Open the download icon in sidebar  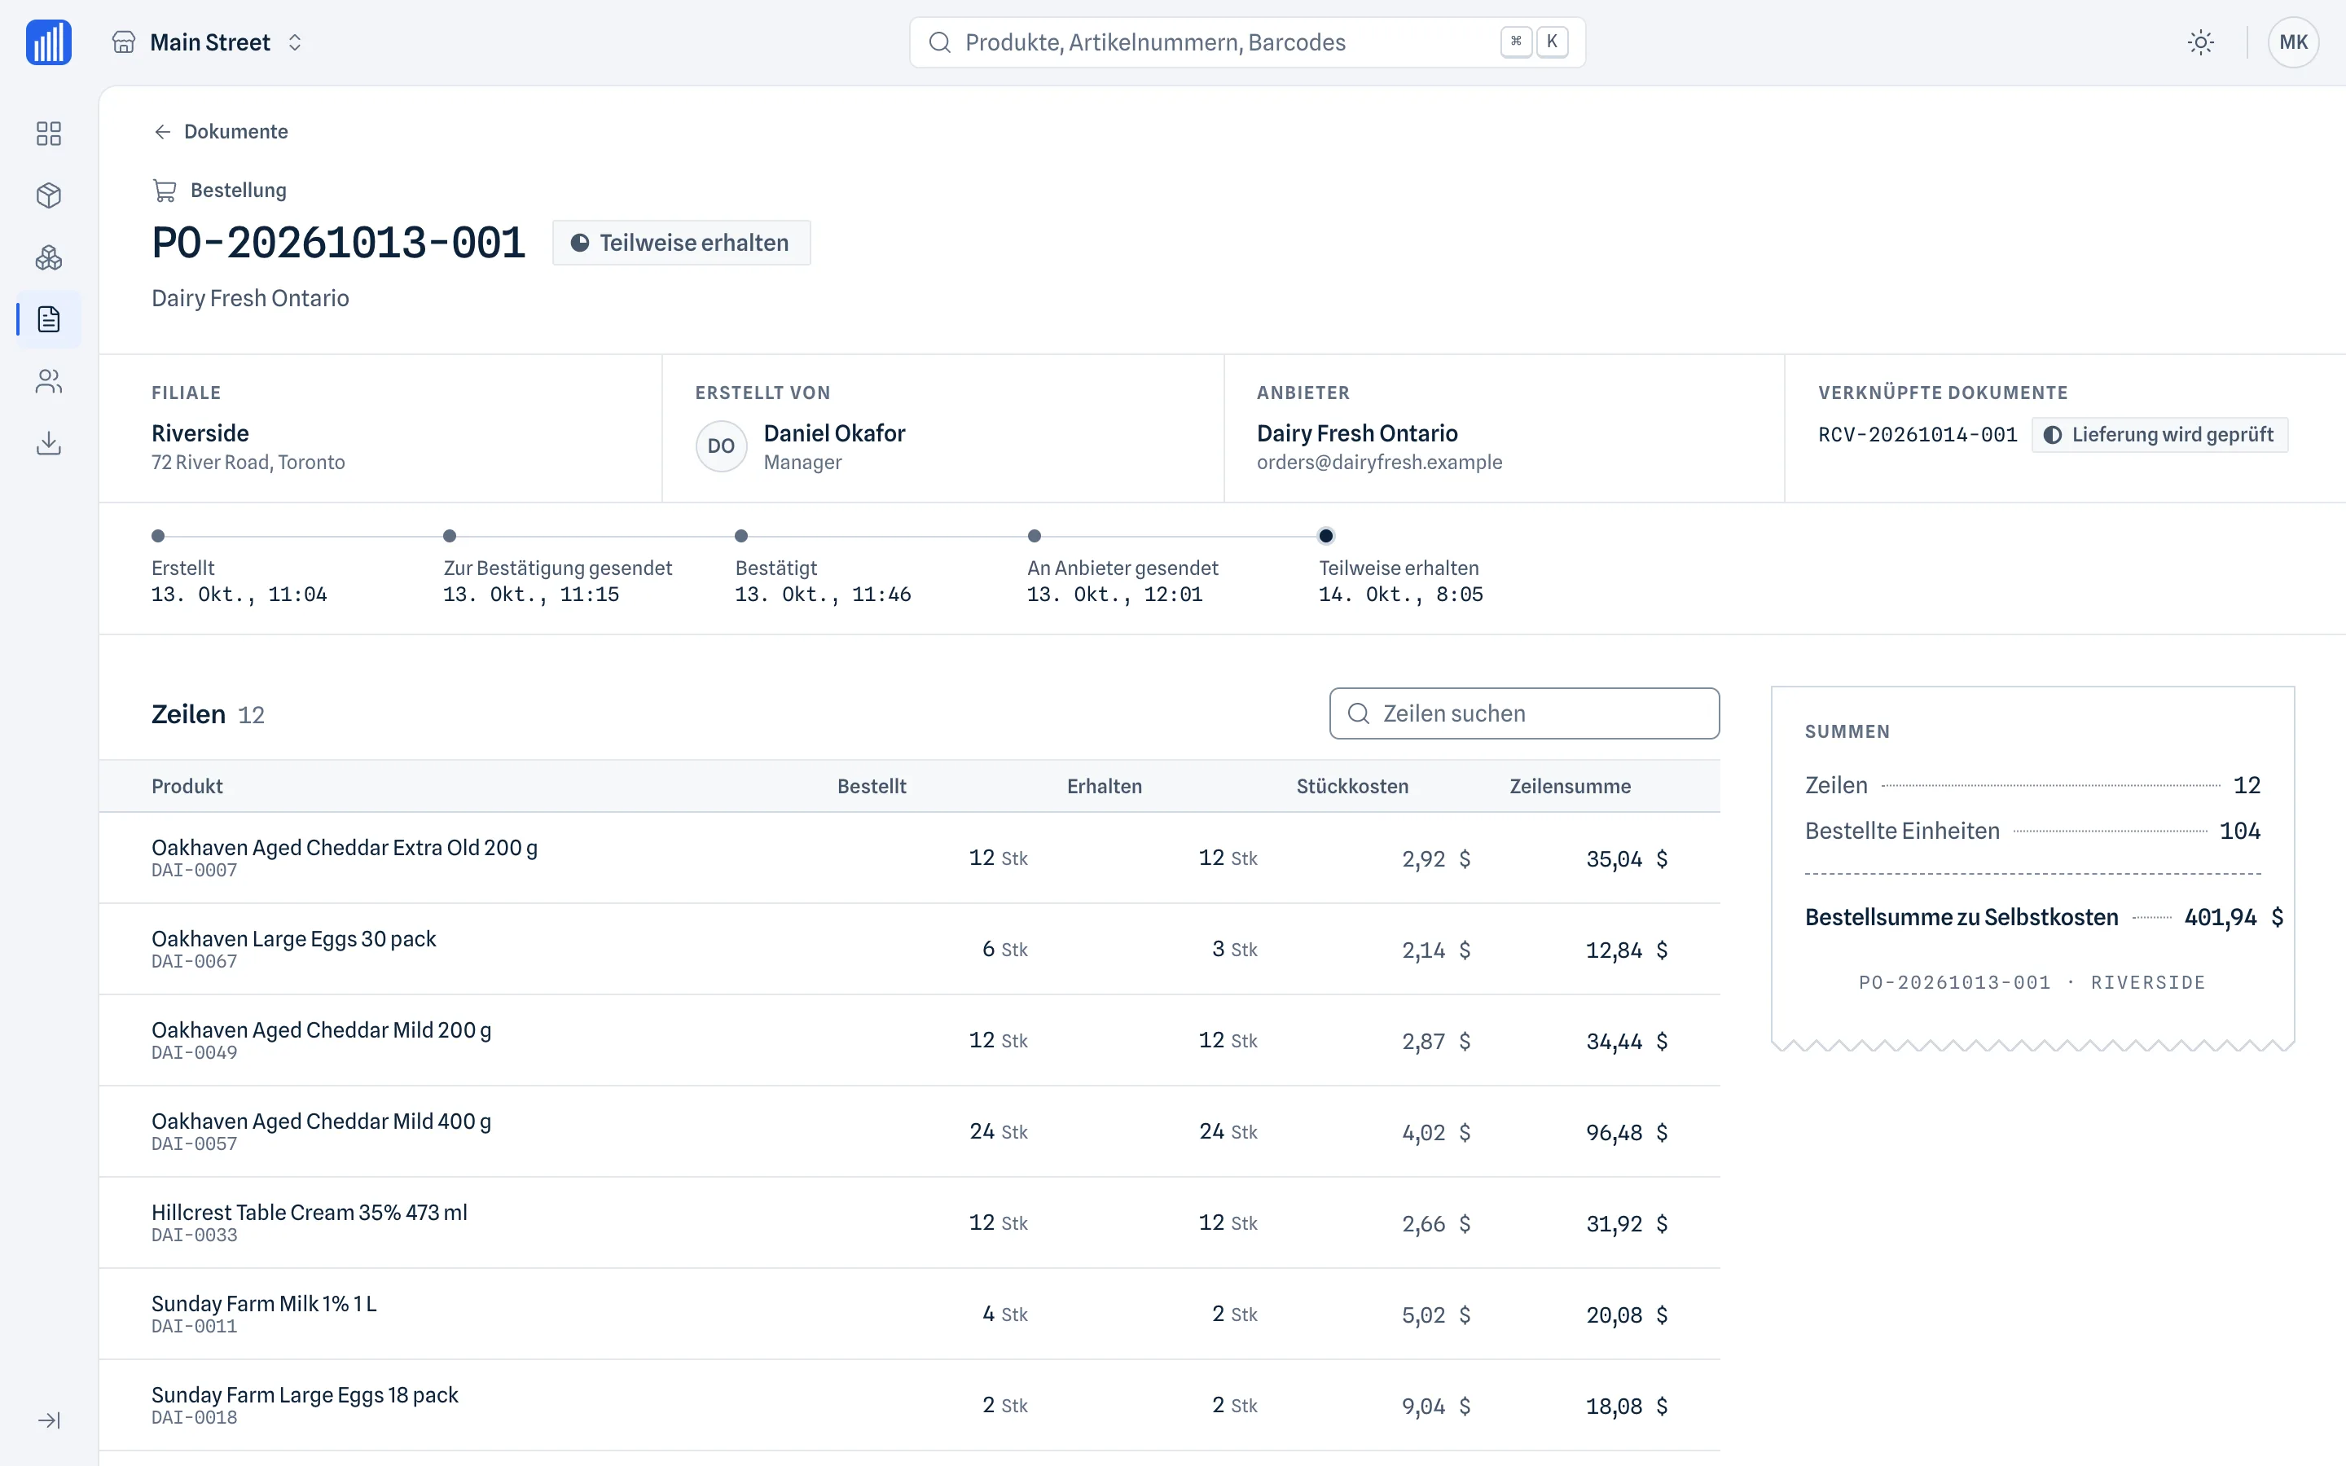tap(49, 443)
